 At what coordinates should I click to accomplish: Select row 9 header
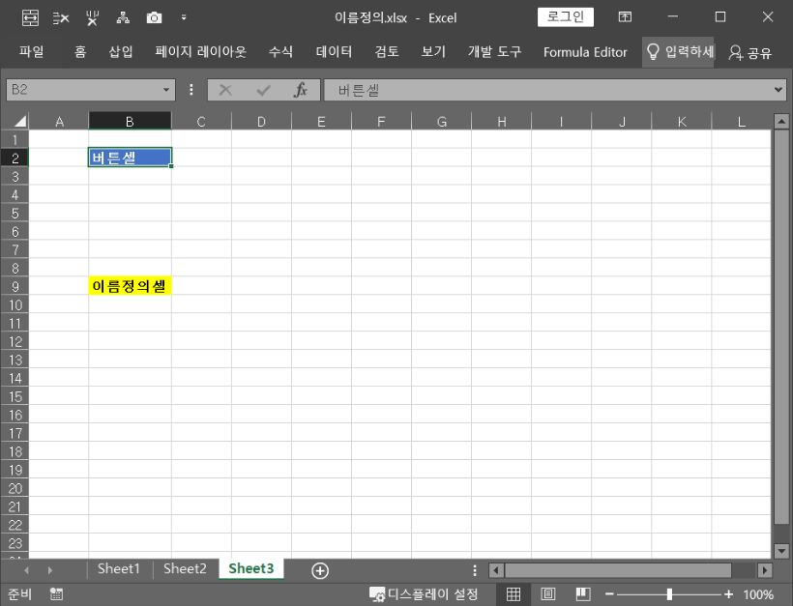pyautogui.click(x=15, y=287)
